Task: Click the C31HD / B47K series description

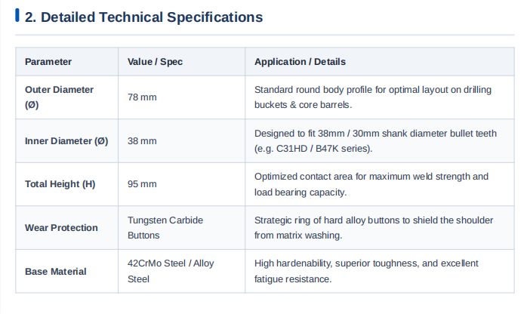Action: (x=375, y=141)
